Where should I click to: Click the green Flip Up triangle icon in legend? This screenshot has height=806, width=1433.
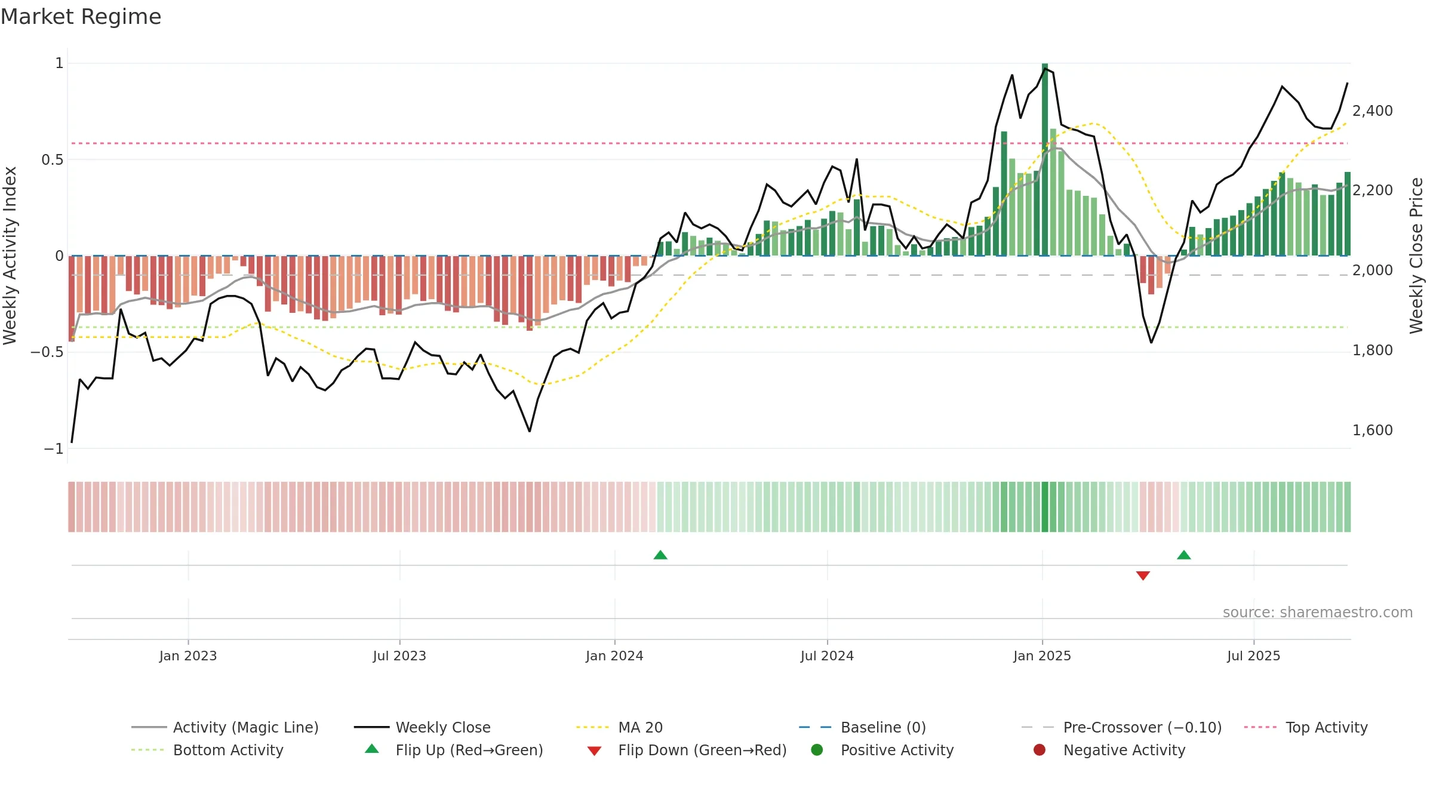point(372,749)
